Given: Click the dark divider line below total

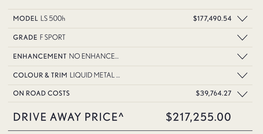Looking at the screenshot, I should (x=130, y=130).
